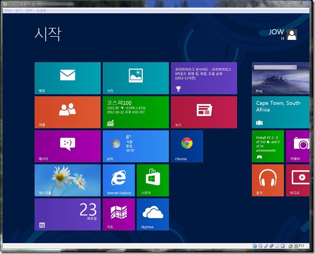This screenshot has width=315, height=254.
Task: Launch Chrome from its tile
Action: [x=187, y=146]
